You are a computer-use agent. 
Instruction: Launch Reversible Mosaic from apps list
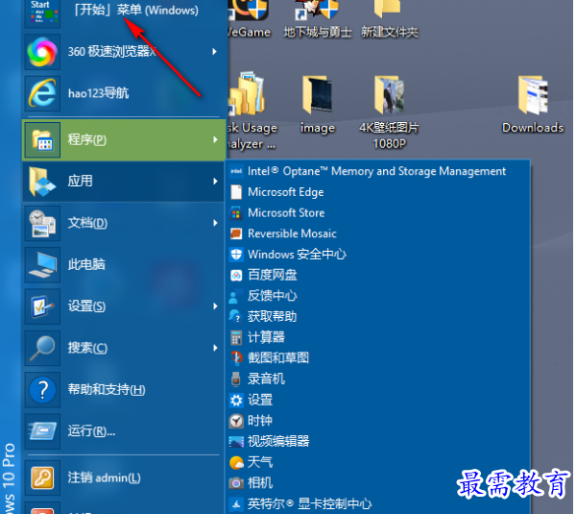click(377, 233)
